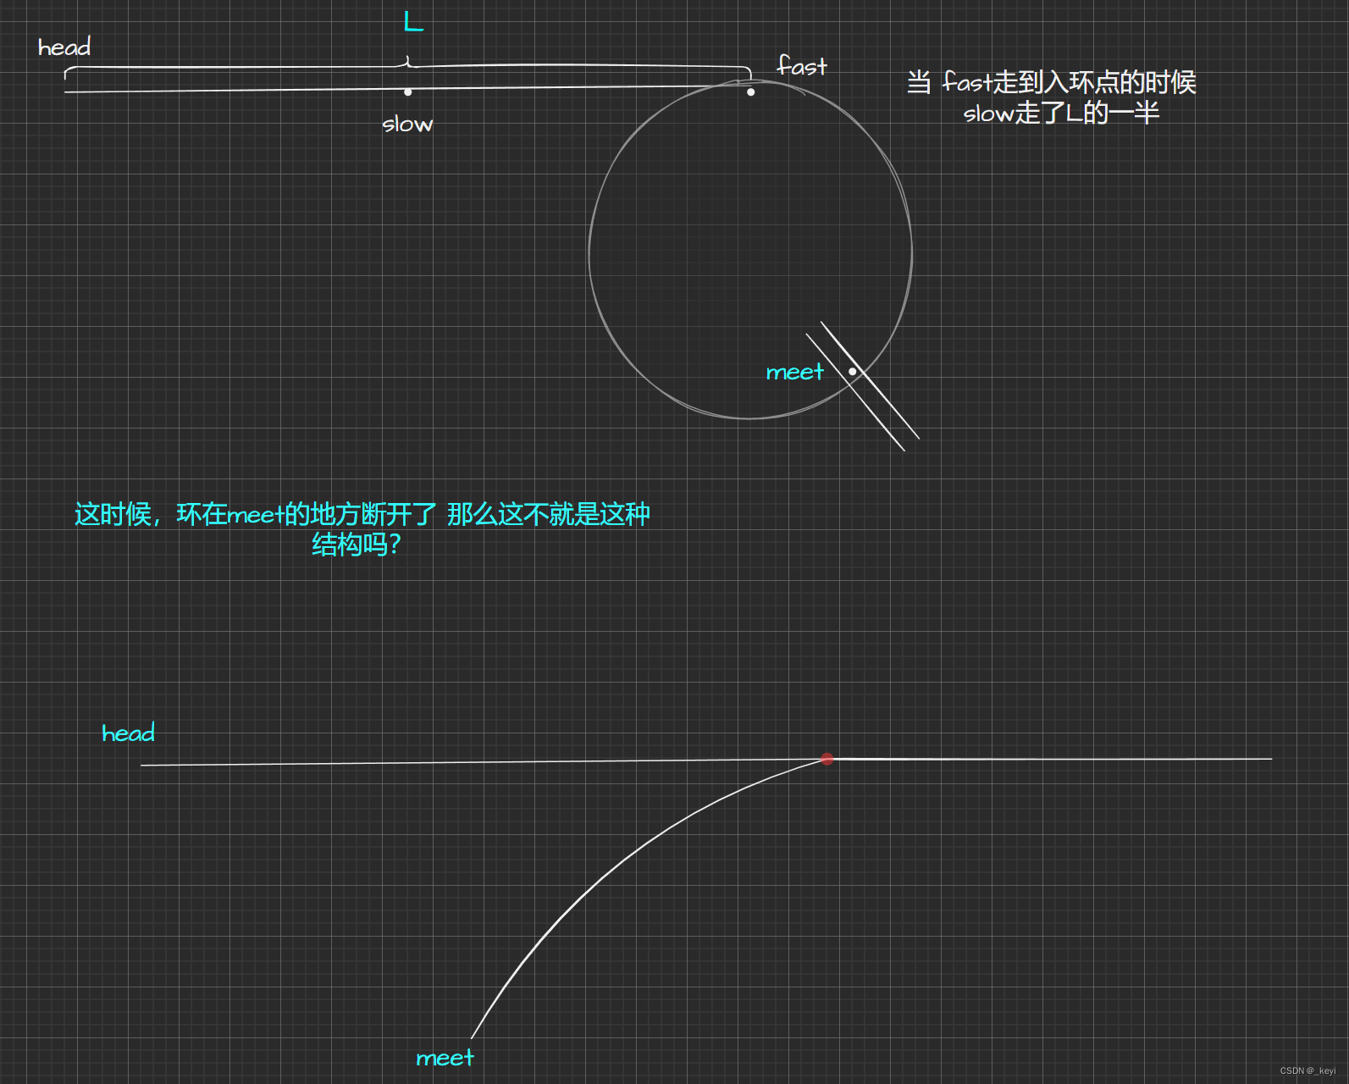Click the text line starting '当 fast走到入环点'
Screen dimensions: 1349x1084
1051,82
